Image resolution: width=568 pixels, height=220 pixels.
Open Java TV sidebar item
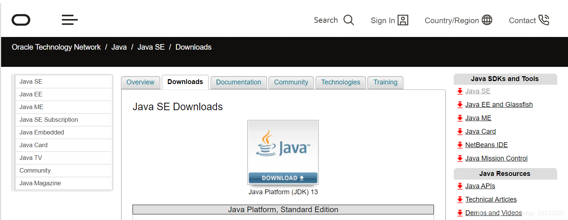[63, 158]
